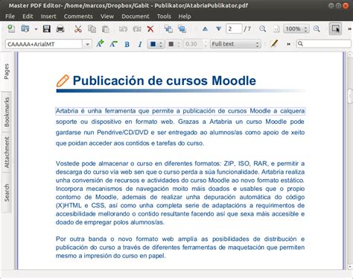Show more items in the formatting toolbar overflow
The image size is (353, 279).
288,44
